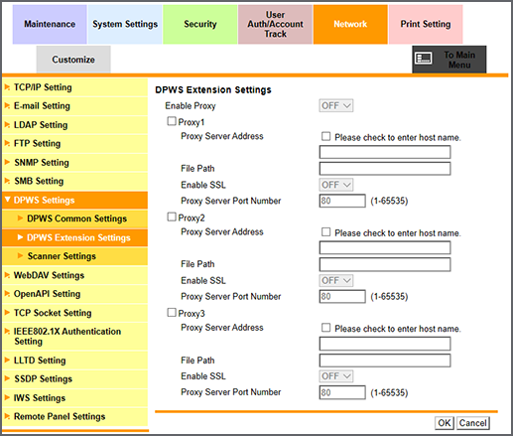513x436 pixels.
Task: Click arrow icon beside TCP Socket Setting
Action: [7, 313]
